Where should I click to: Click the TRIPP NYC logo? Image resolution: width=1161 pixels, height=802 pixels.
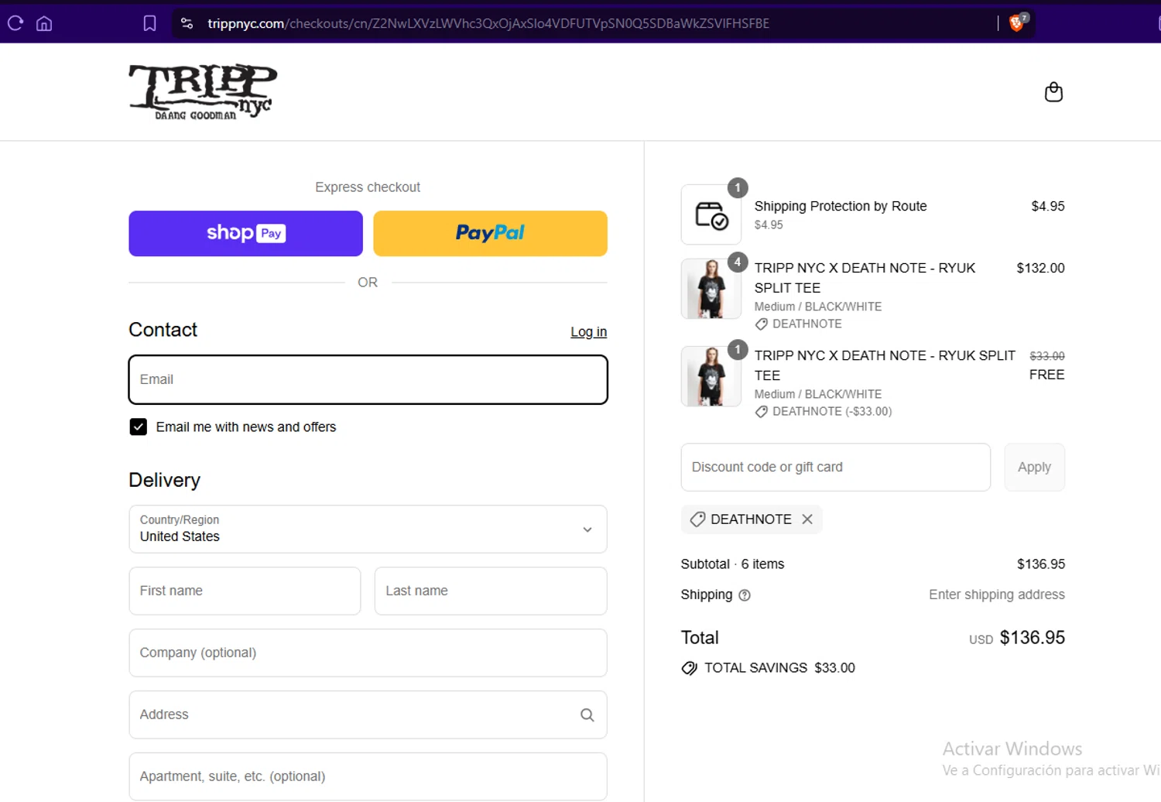pyautogui.click(x=203, y=91)
